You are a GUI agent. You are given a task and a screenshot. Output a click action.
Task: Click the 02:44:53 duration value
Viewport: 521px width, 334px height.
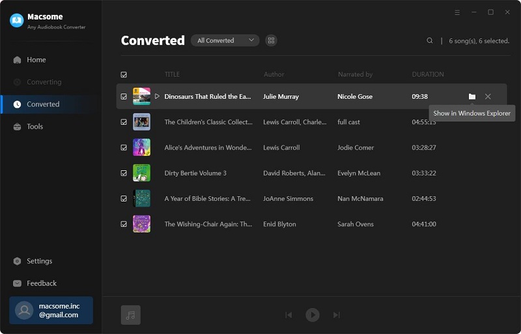click(424, 199)
